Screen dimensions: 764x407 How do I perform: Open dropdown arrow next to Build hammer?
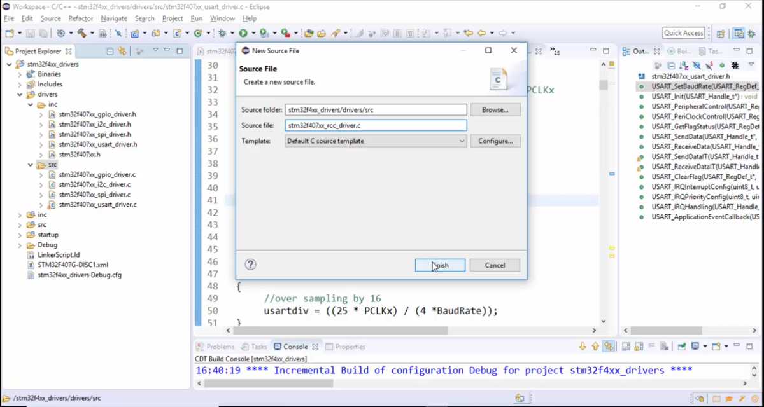91,33
